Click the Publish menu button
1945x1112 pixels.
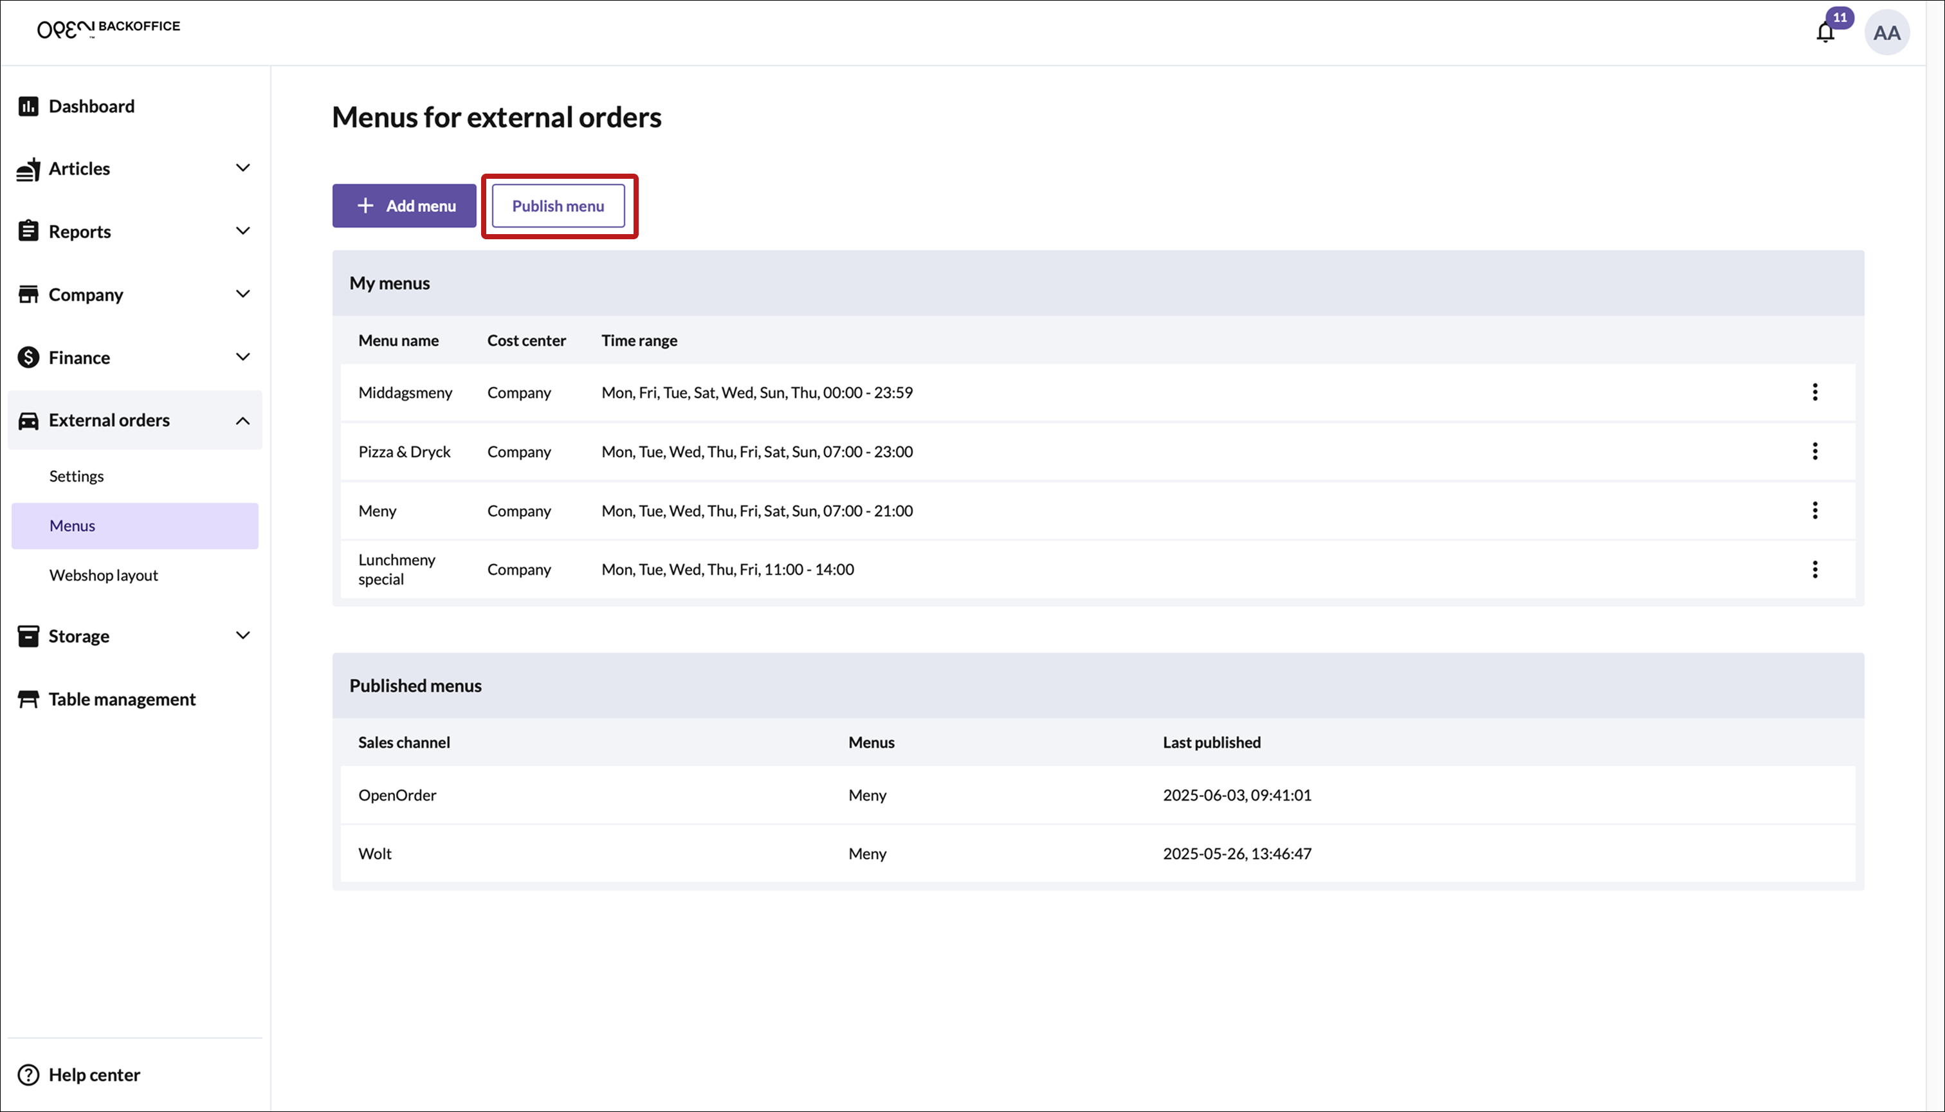(x=558, y=205)
